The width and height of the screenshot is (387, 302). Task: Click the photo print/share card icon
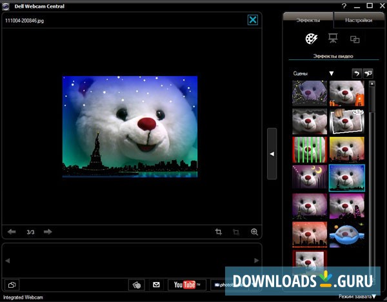click(x=137, y=285)
